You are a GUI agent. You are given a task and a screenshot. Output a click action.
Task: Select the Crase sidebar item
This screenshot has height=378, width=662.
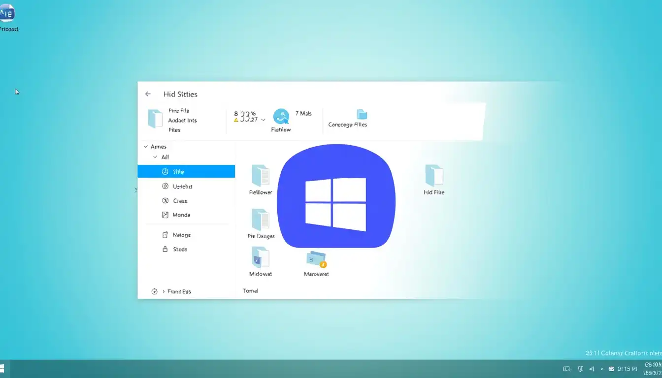[186, 201]
